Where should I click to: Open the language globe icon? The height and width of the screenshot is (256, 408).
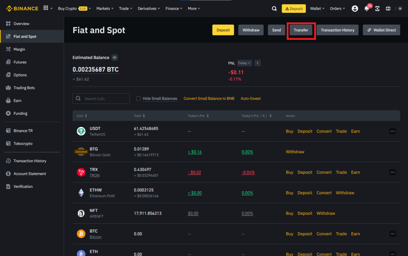pos(388,9)
